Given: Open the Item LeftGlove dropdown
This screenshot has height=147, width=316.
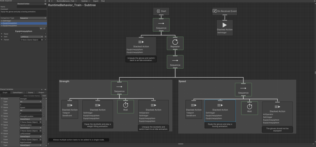Looking at the screenshot, I should click(32, 37).
